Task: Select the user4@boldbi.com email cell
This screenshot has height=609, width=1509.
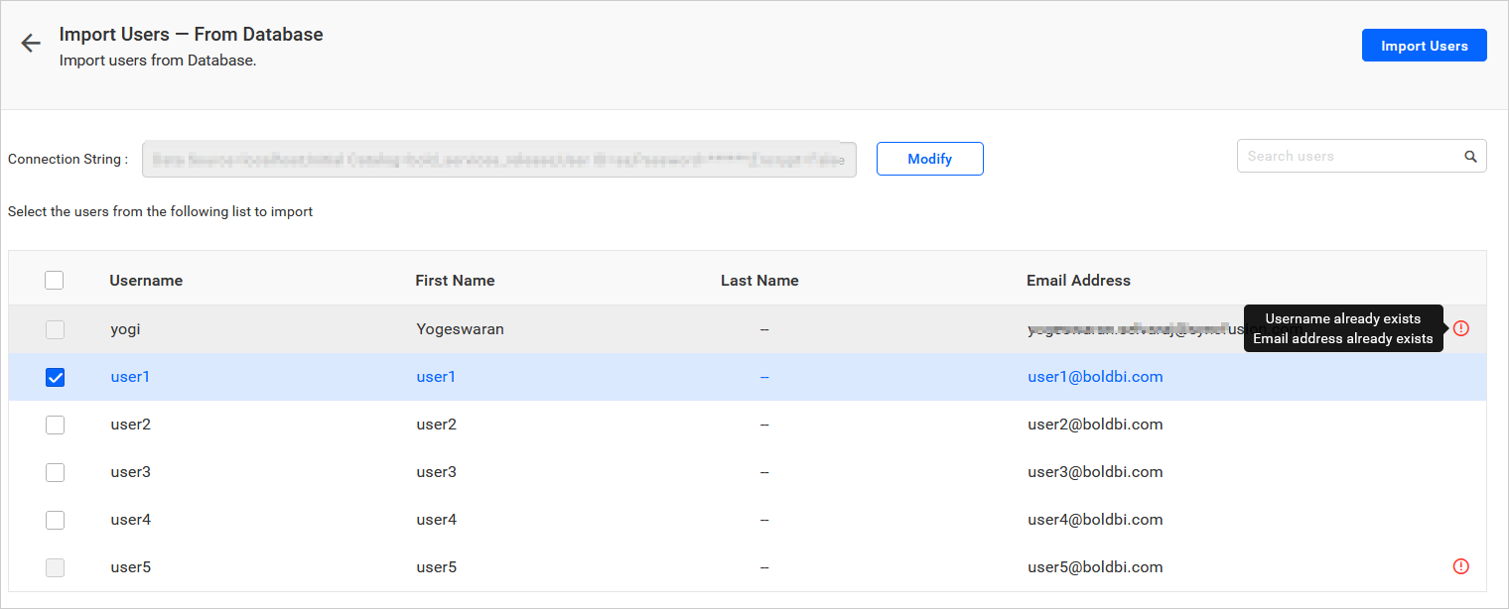Action: [1095, 520]
